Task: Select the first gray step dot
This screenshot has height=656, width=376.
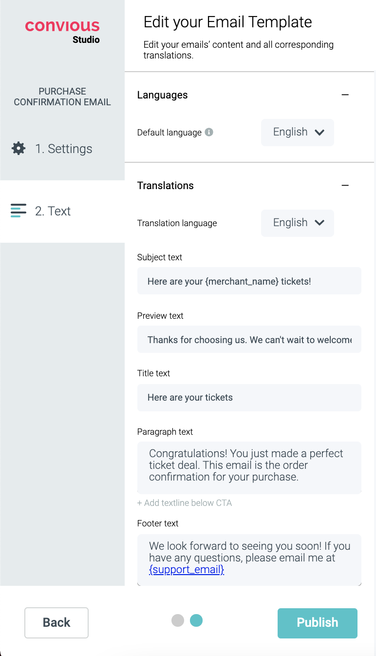Action: point(178,620)
